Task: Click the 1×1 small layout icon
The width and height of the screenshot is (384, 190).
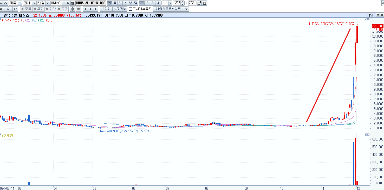Action: [x=16, y=9]
